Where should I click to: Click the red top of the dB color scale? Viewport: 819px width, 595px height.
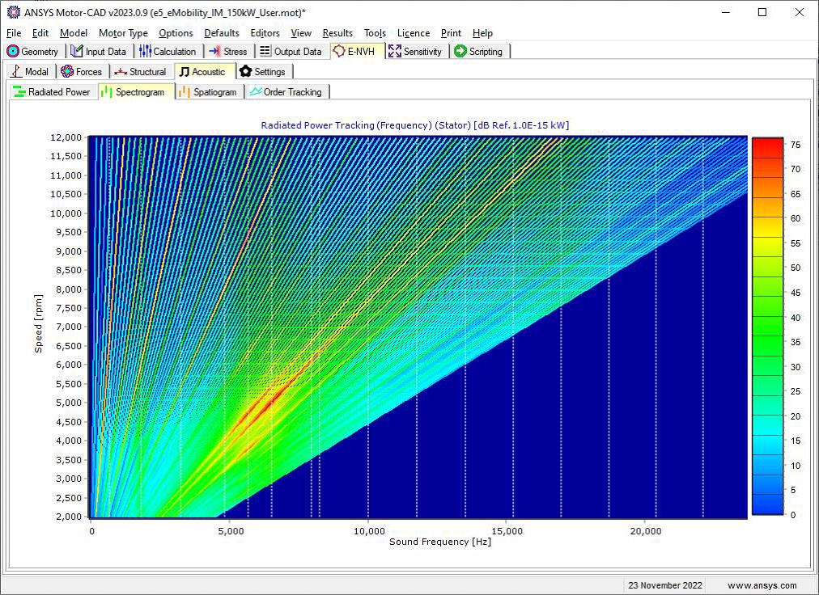pos(767,146)
